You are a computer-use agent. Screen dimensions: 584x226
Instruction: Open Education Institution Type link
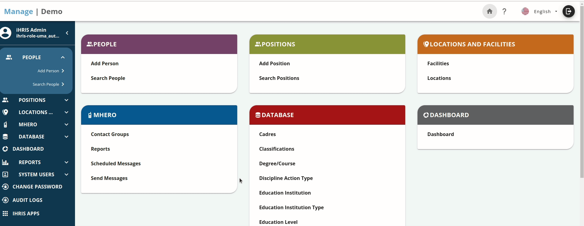point(291,207)
